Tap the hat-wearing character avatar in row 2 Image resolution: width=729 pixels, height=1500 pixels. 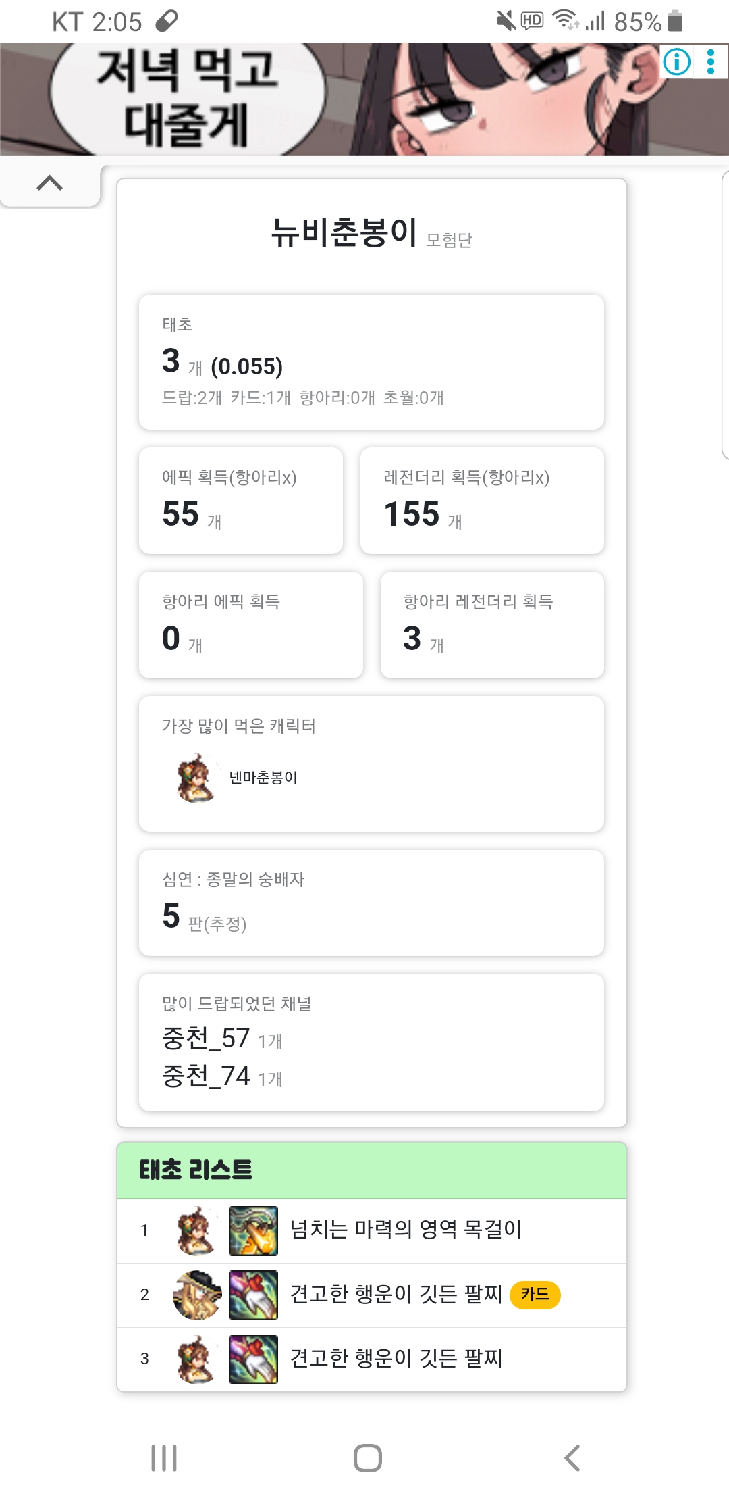[x=196, y=1295]
